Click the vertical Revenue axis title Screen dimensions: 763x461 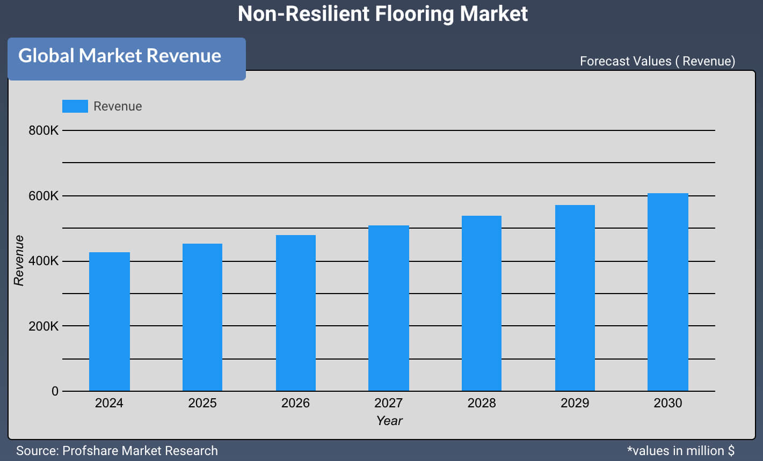coord(19,260)
